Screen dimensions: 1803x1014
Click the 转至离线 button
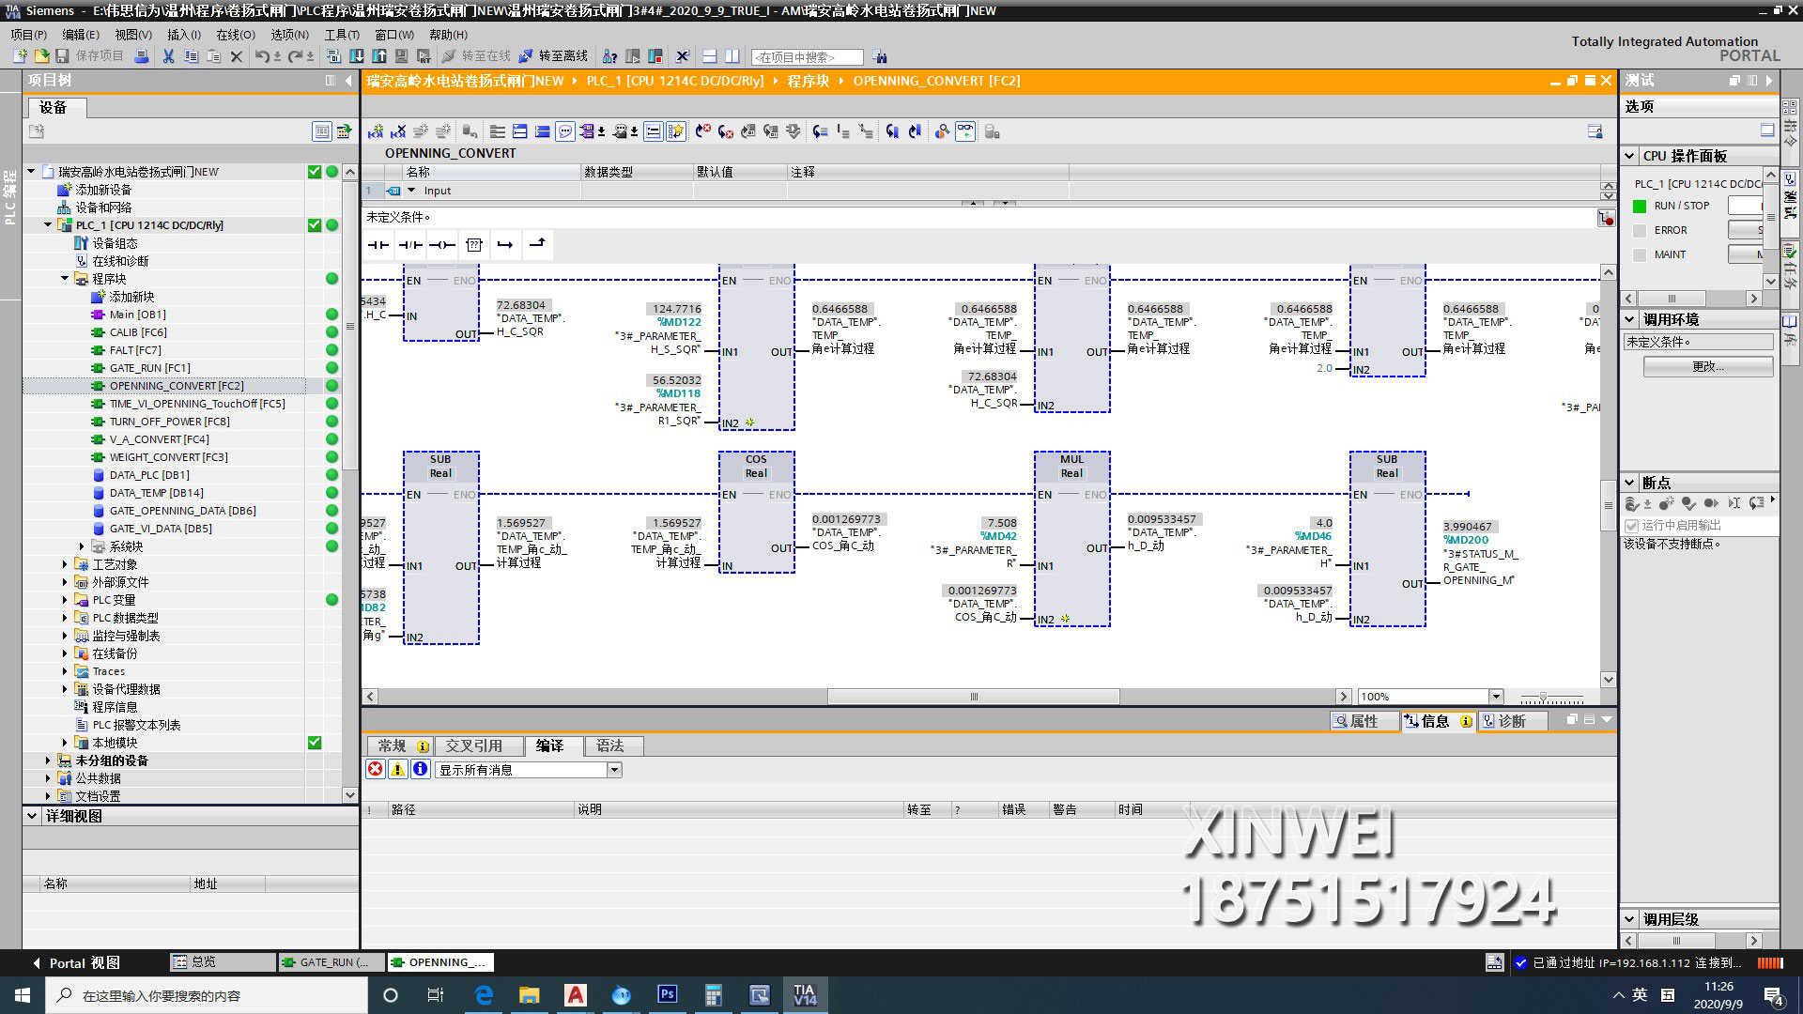point(554,56)
